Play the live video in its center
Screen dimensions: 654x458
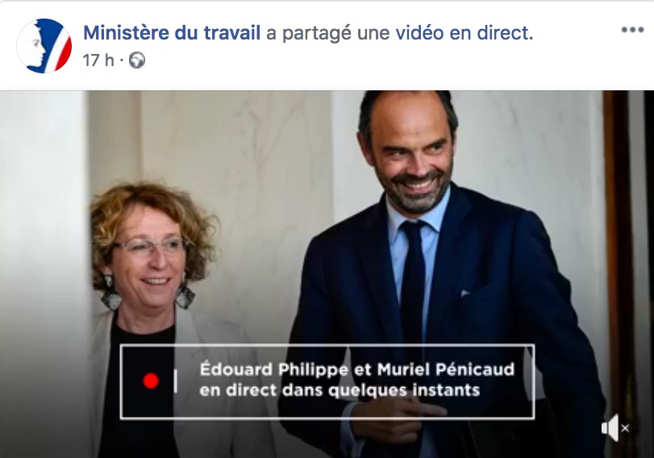327,274
